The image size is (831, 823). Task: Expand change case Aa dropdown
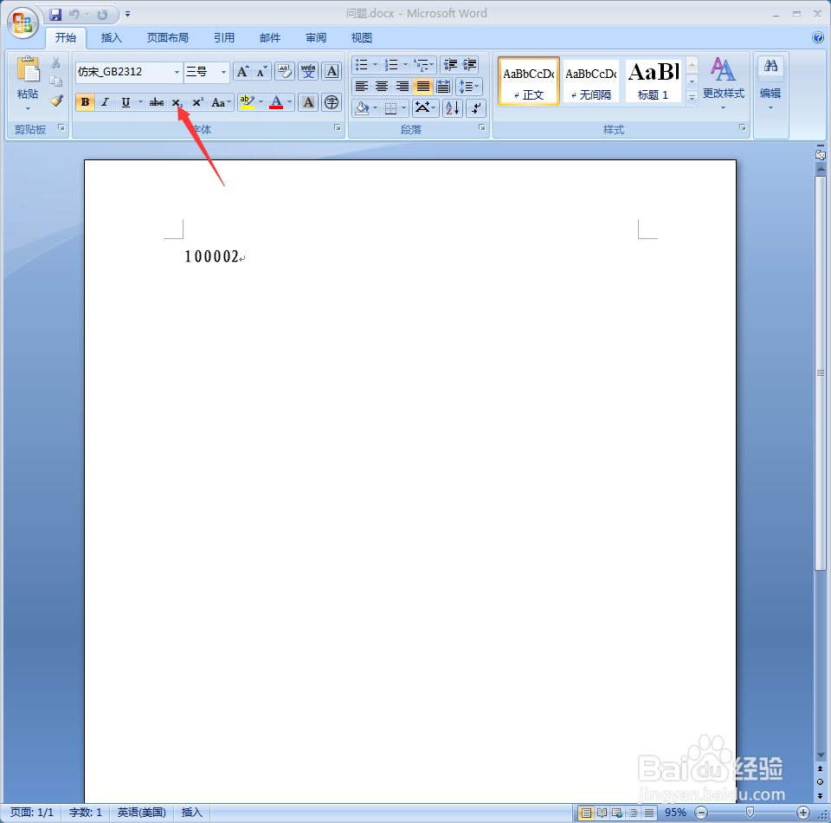[x=221, y=102]
